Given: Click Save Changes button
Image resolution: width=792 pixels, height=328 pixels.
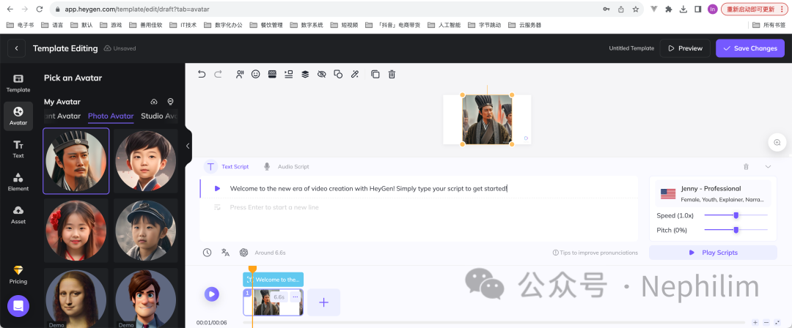Looking at the screenshot, I should [x=750, y=48].
